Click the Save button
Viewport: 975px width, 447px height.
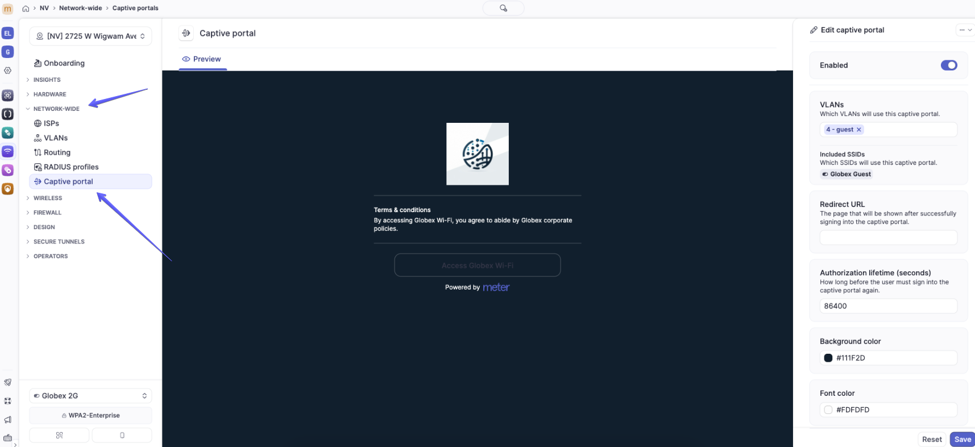coord(962,439)
